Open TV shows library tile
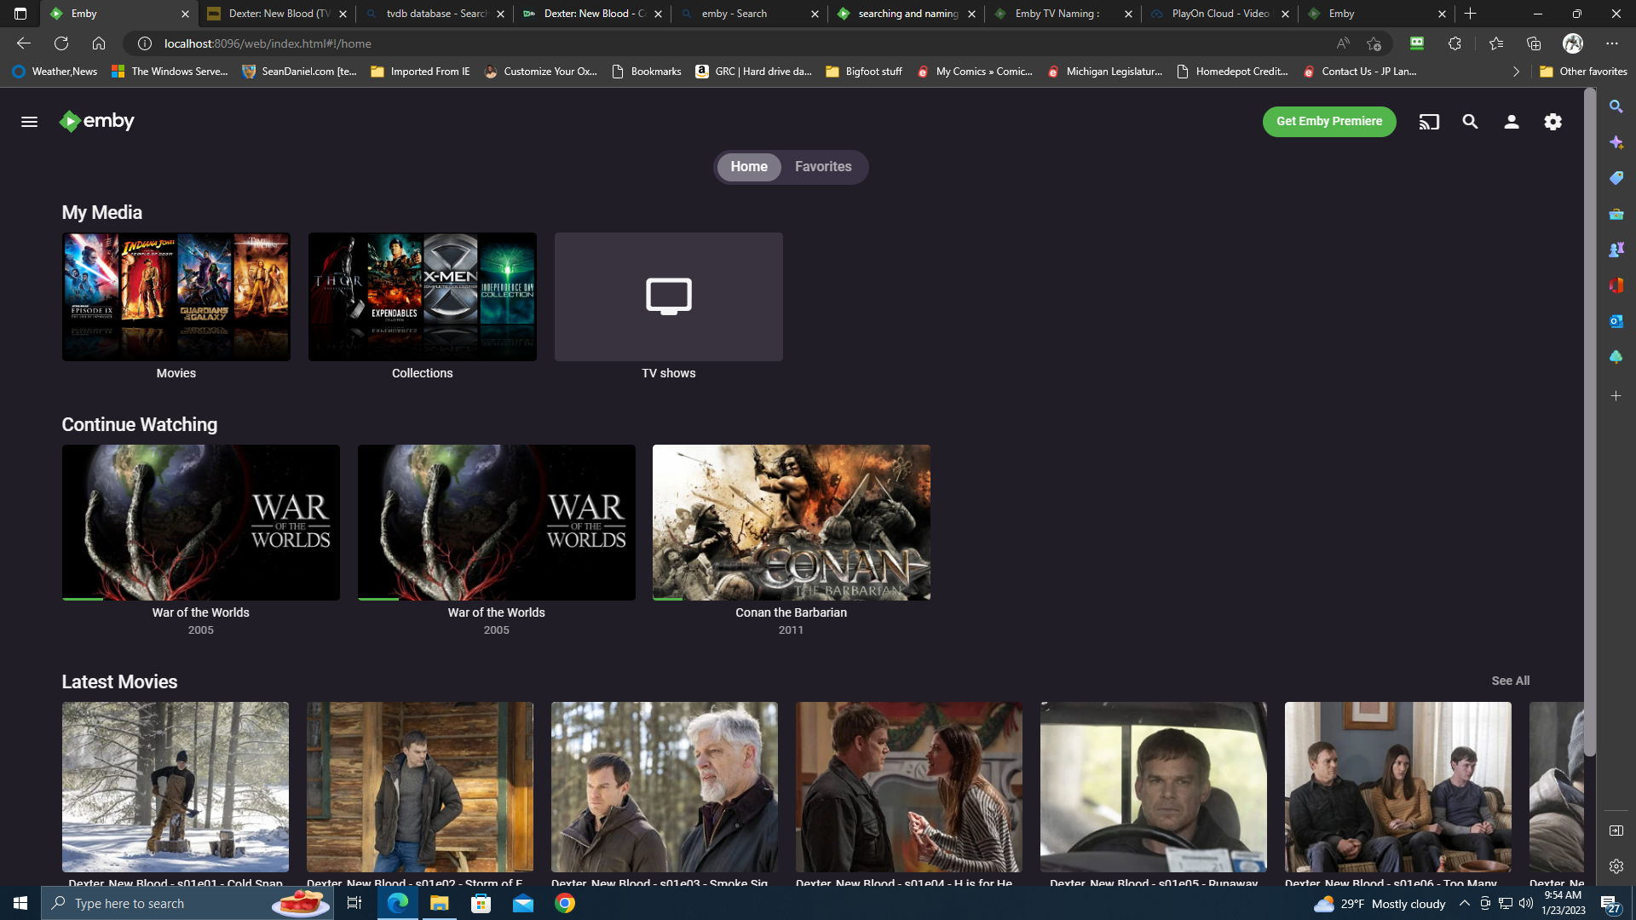Viewport: 1636px width, 920px height. (668, 296)
